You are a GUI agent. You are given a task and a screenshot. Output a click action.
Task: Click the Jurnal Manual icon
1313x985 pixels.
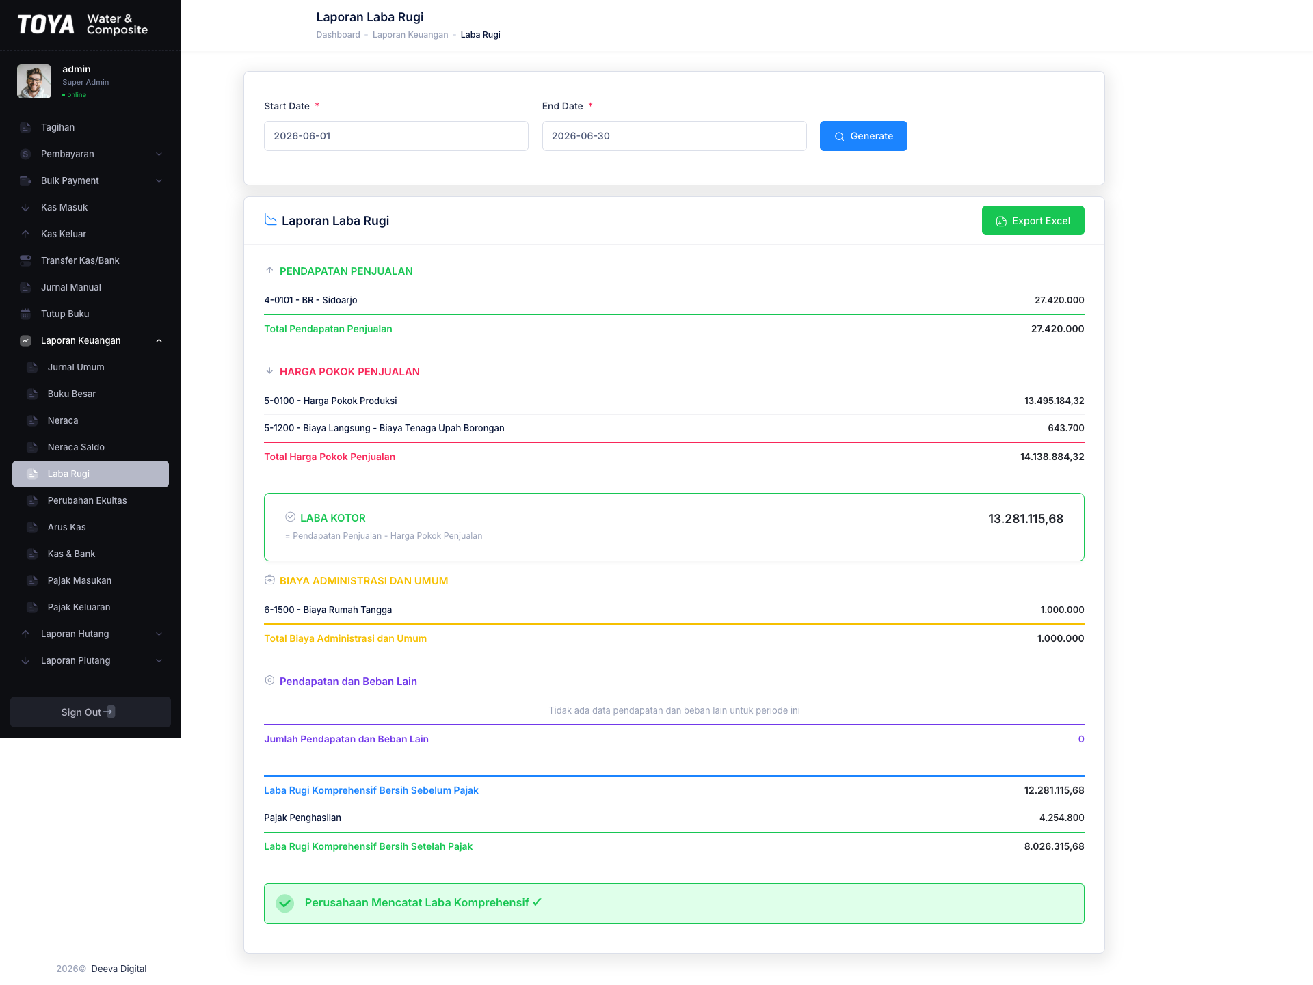25,287
